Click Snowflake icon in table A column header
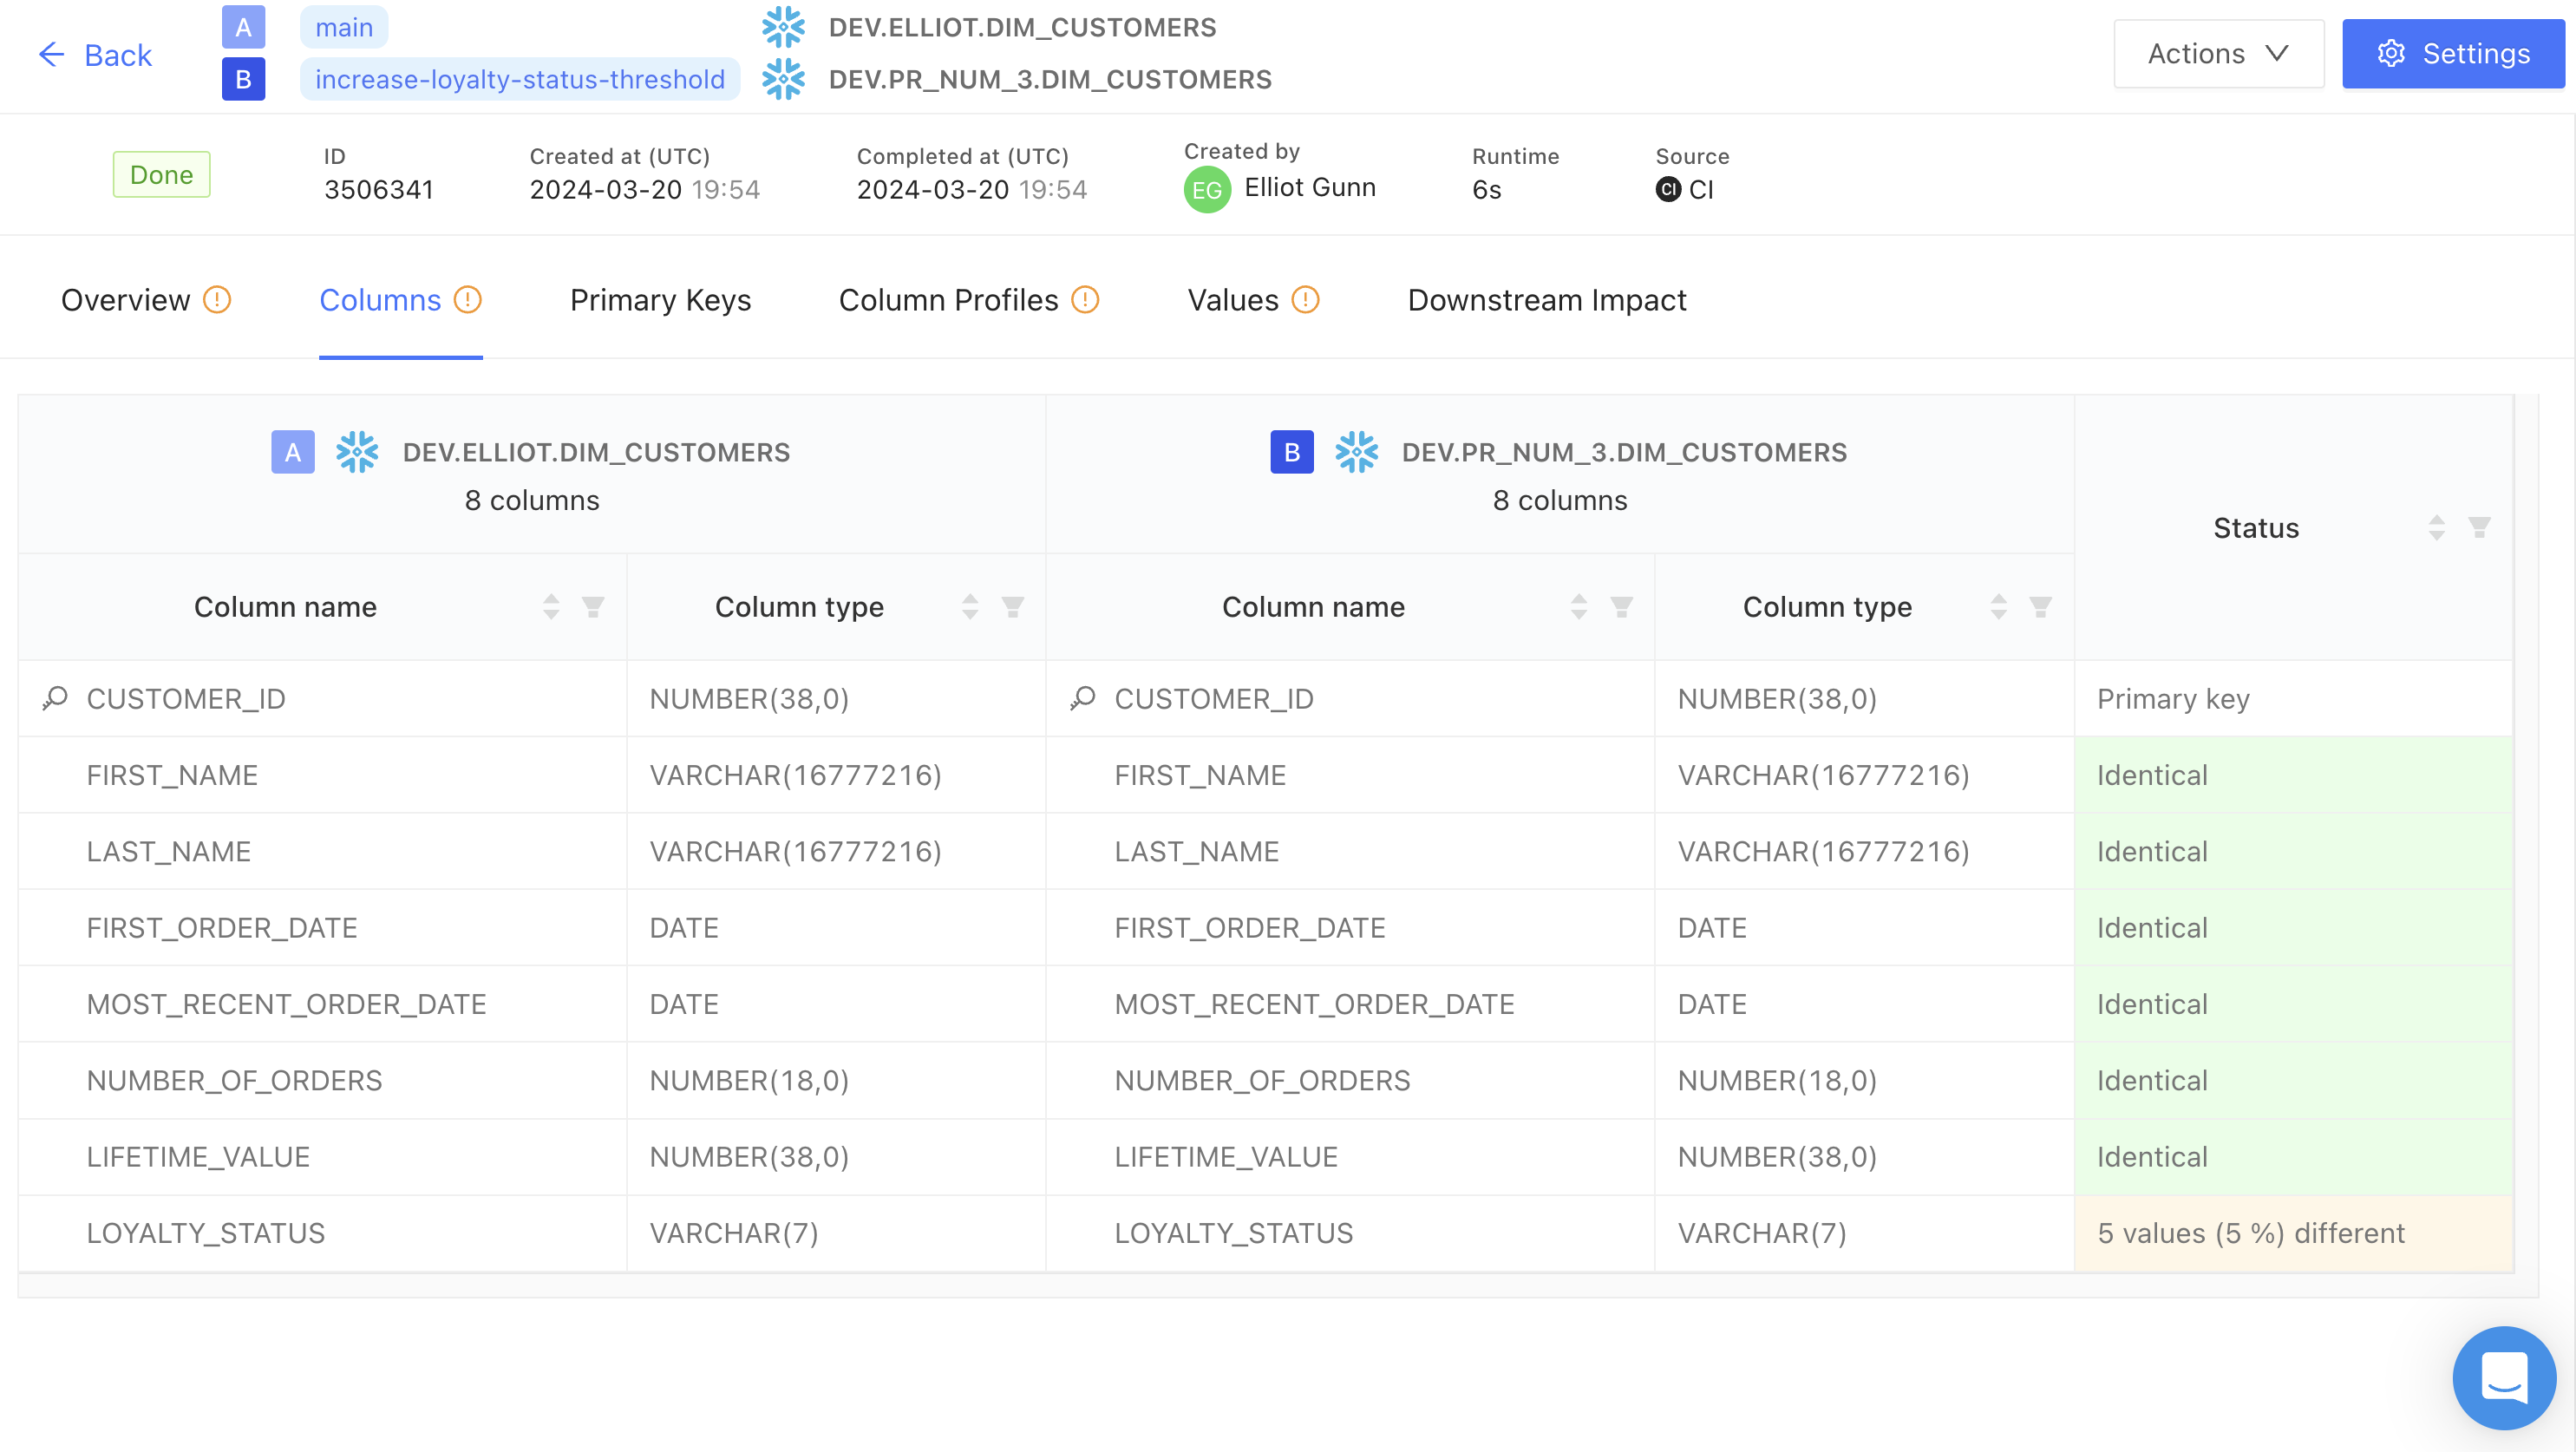The height and width of the screenshot is (1452, 2576). pos(357,452)
